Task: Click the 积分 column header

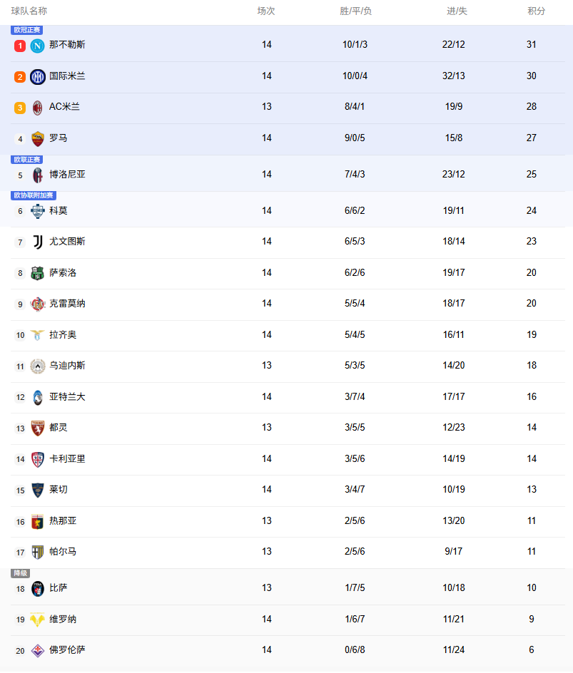Action: click(537, 11)
